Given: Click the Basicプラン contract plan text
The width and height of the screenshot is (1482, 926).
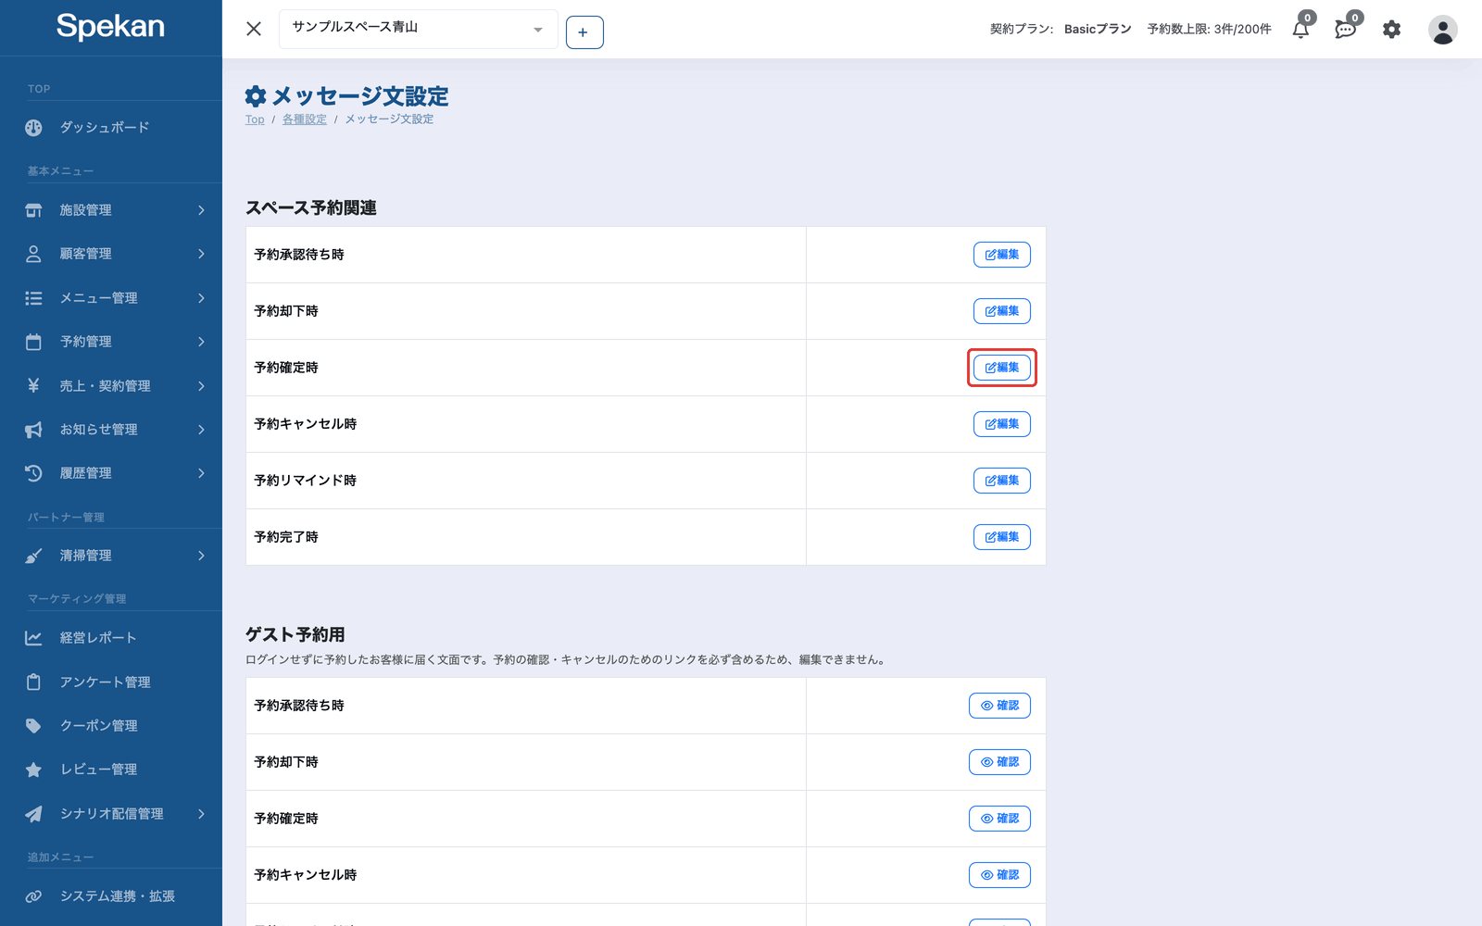Looking at the screenshot, I should click(x=1098, y=29).
